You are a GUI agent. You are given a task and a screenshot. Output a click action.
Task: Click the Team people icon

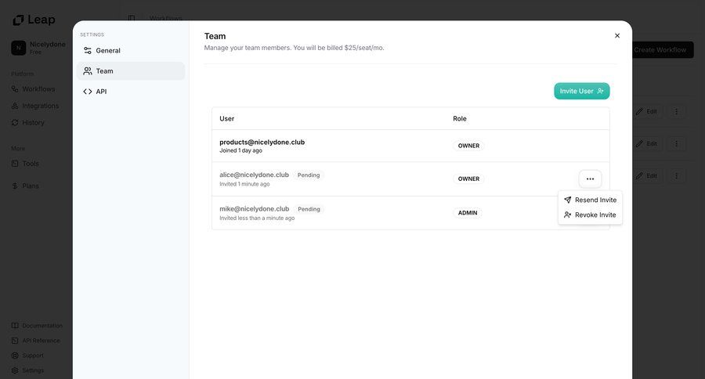tap(88, 71)
